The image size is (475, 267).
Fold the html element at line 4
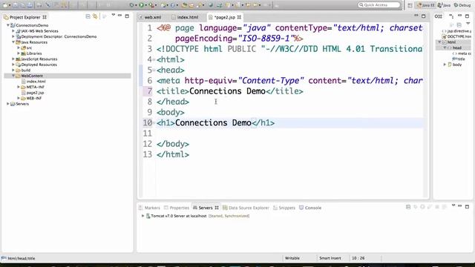coord(154,59)
